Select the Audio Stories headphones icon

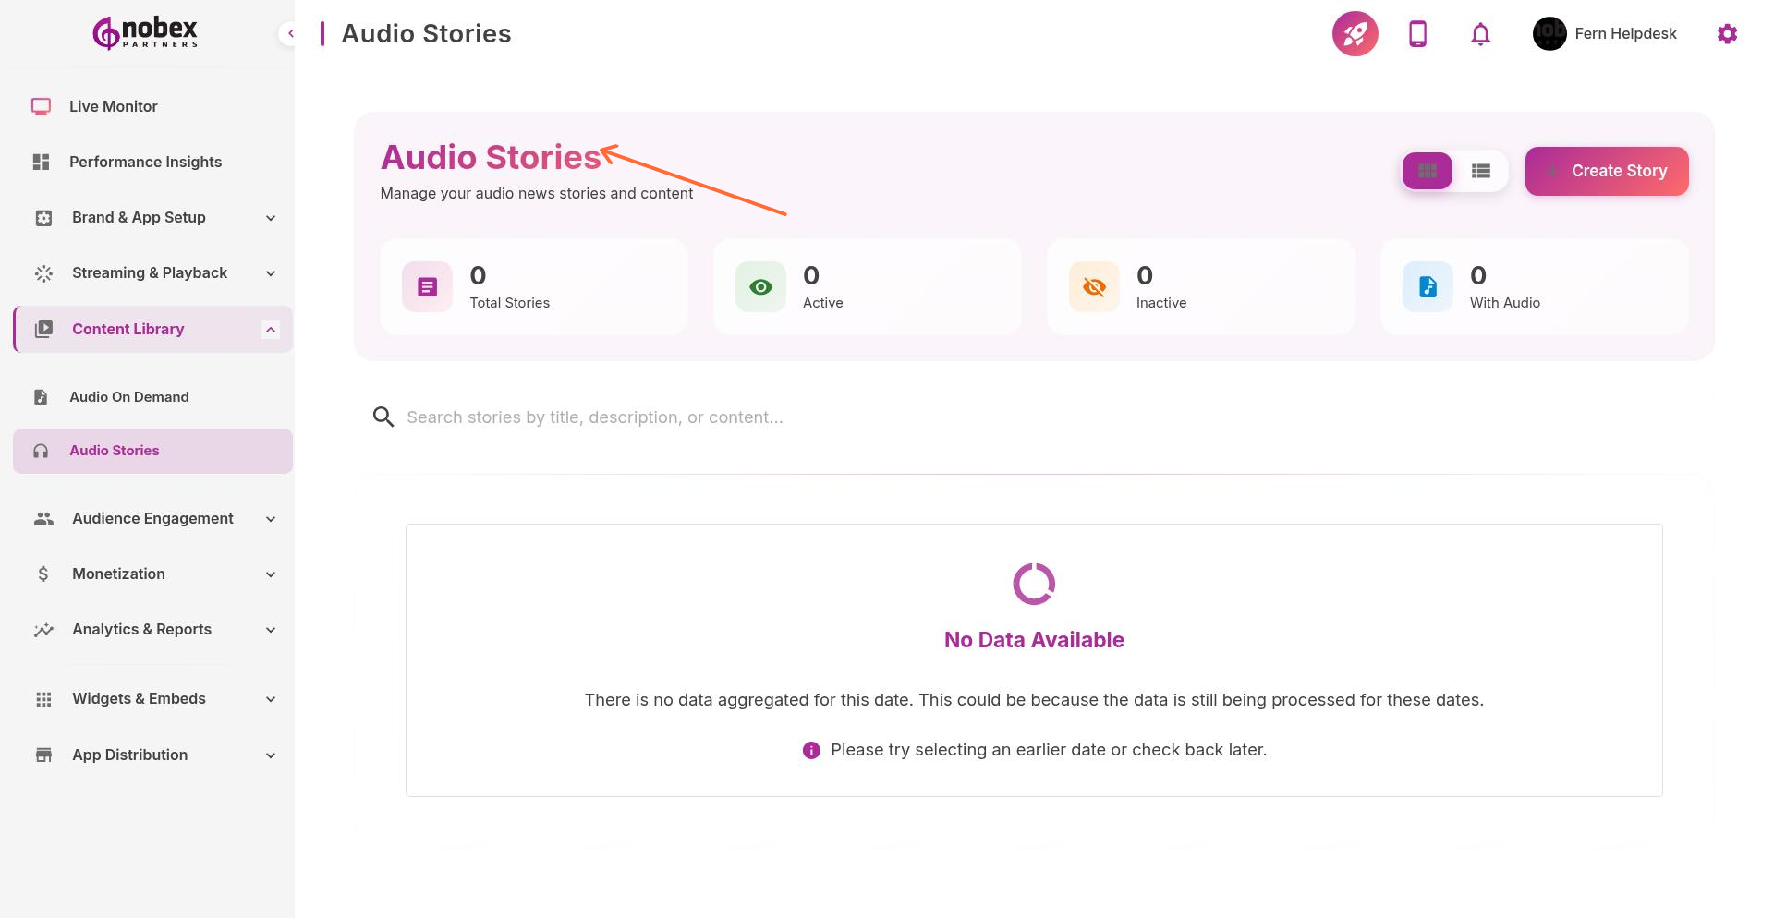(x=41, y=451)
